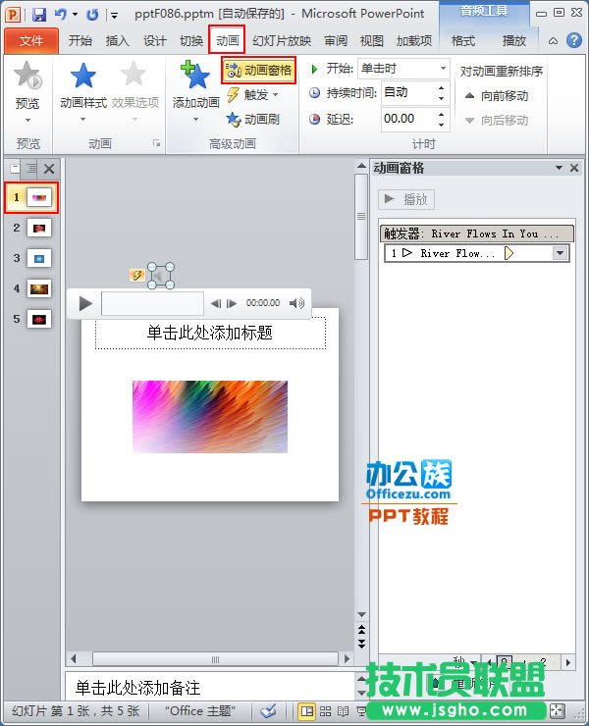Click the audio playback progress bar
This screenshot has height=726, width=589.
(x=152, y=303)
